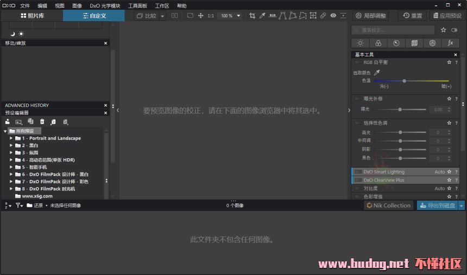Enable 选择性色调 correction
Screen dimensions: 467x275
point(358,123)
